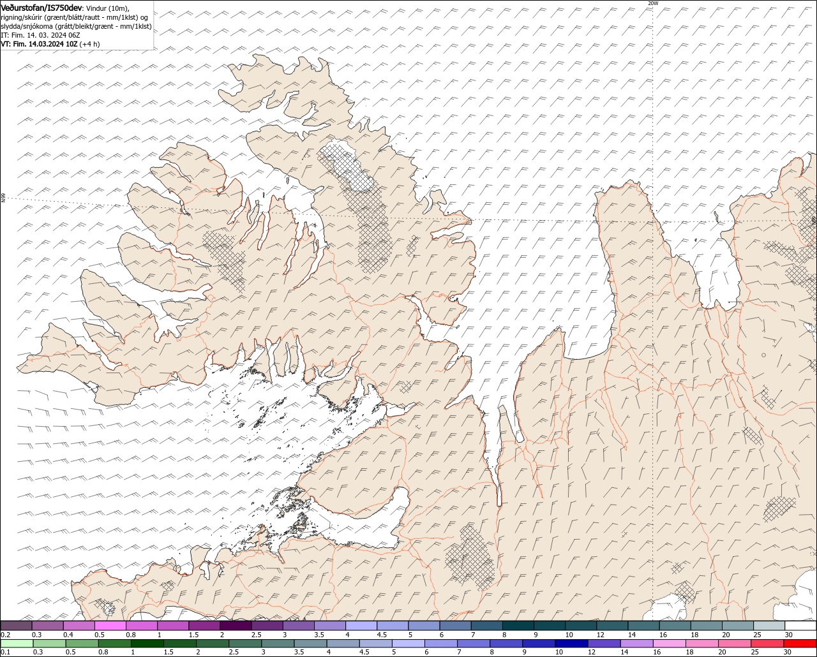Pick the upper scale's bright pink swatch at 0.5

coord(110,626)
